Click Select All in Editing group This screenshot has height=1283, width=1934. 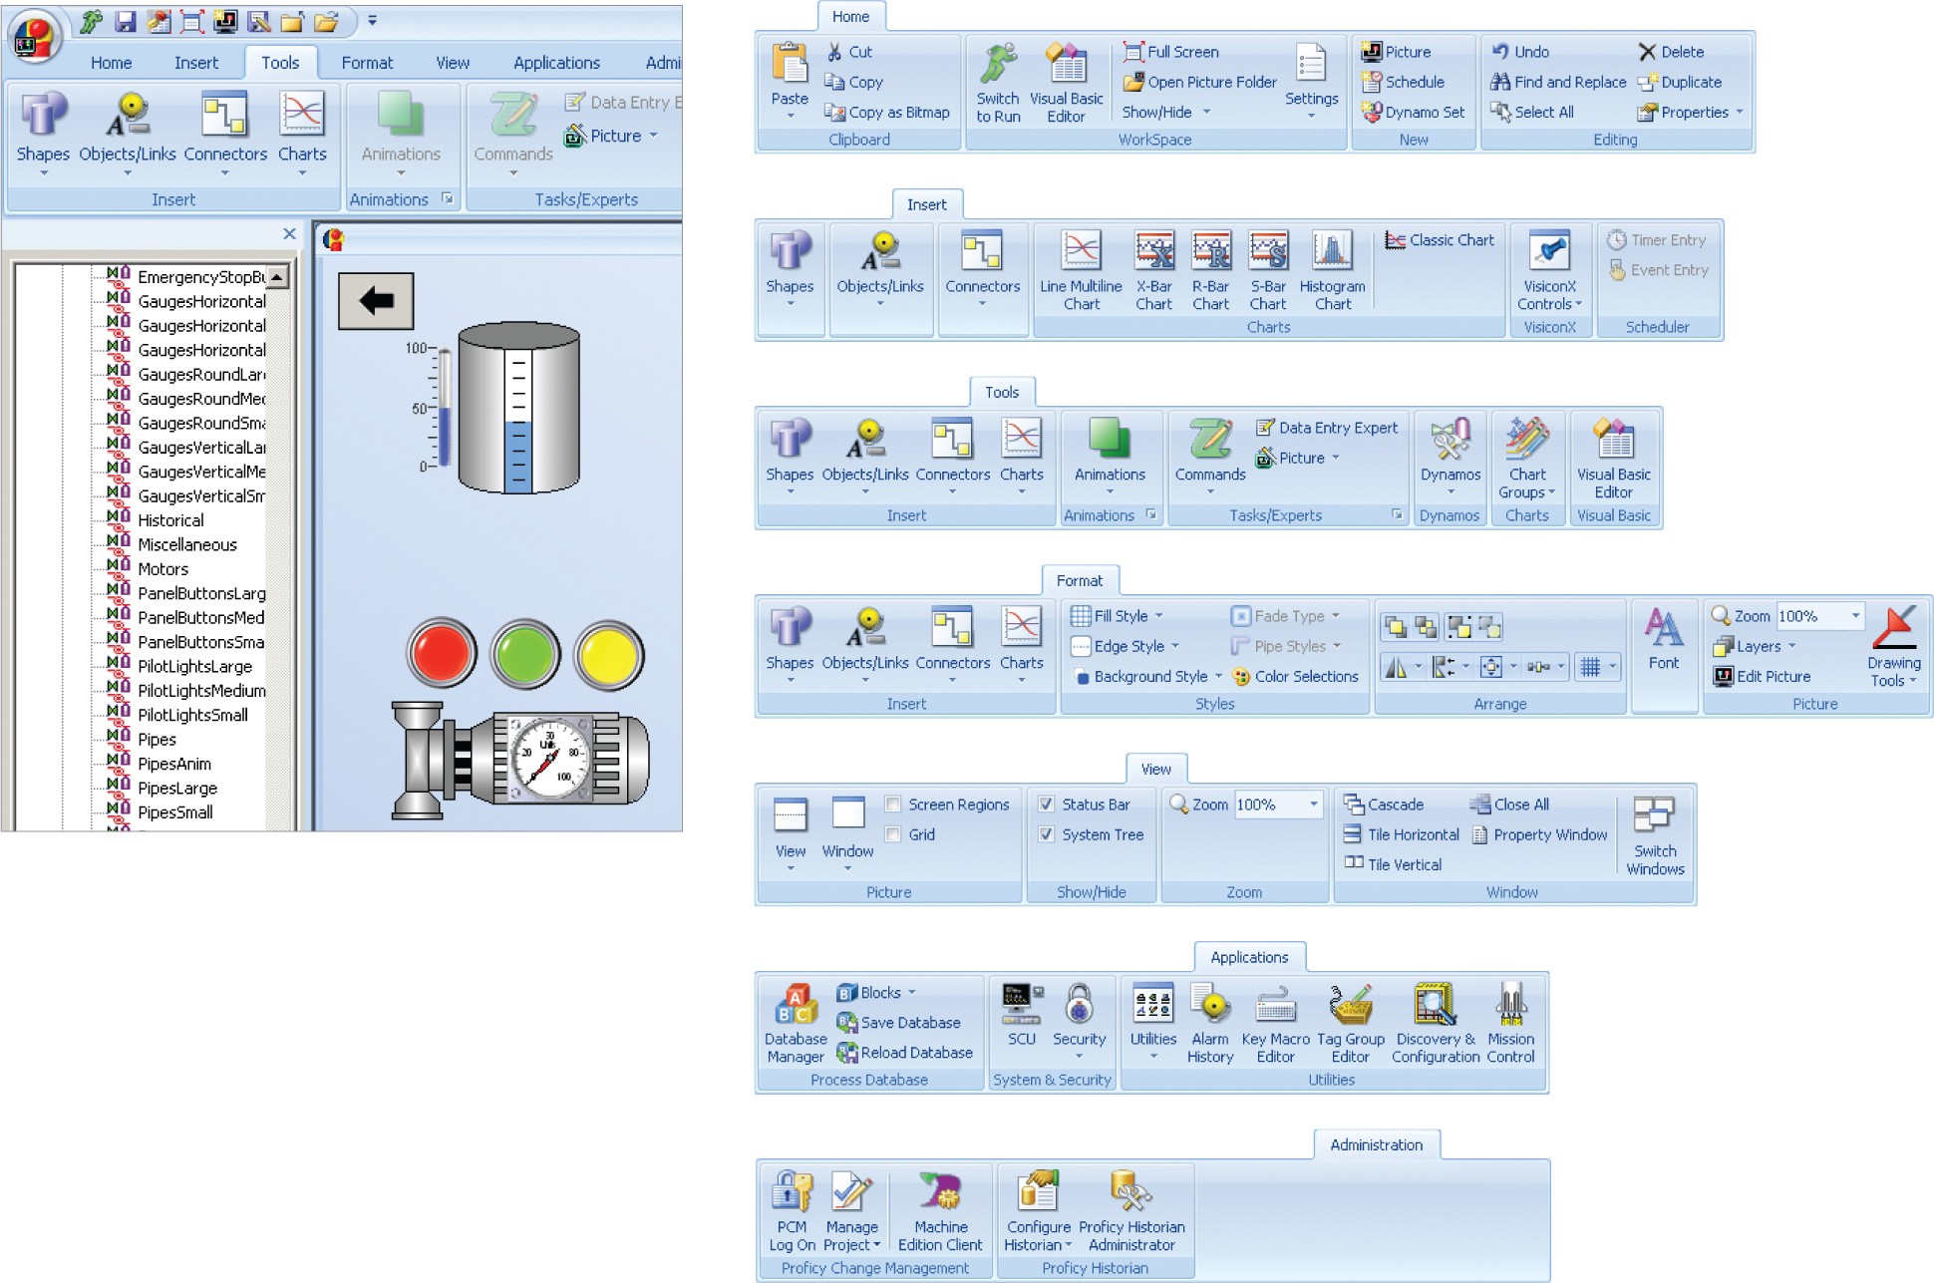point(1532,112)
